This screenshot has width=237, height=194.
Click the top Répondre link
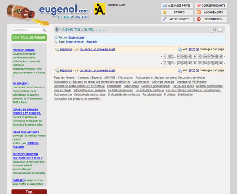66,49
